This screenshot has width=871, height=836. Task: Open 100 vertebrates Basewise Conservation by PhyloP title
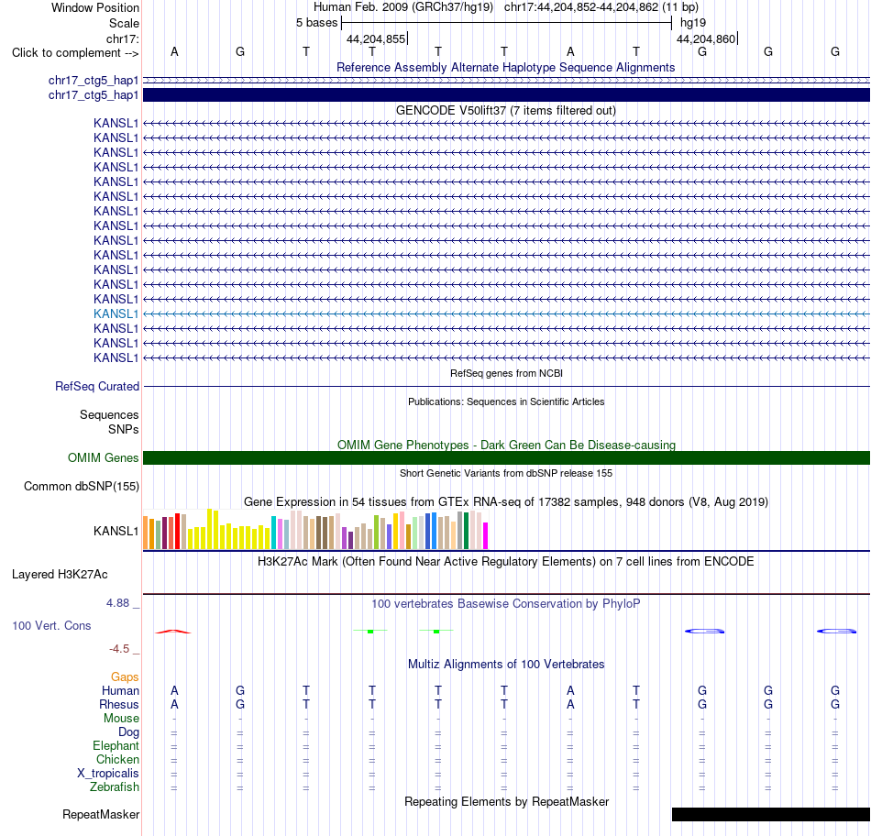[x=505, y=604]
